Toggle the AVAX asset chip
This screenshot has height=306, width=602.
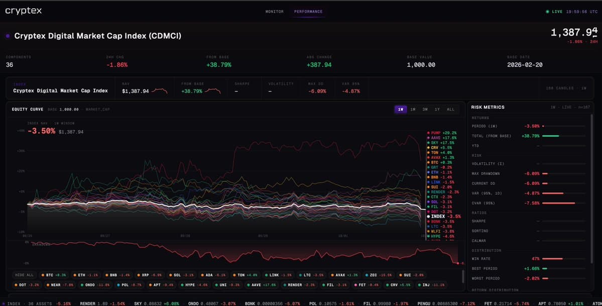[x=344, y=275]
